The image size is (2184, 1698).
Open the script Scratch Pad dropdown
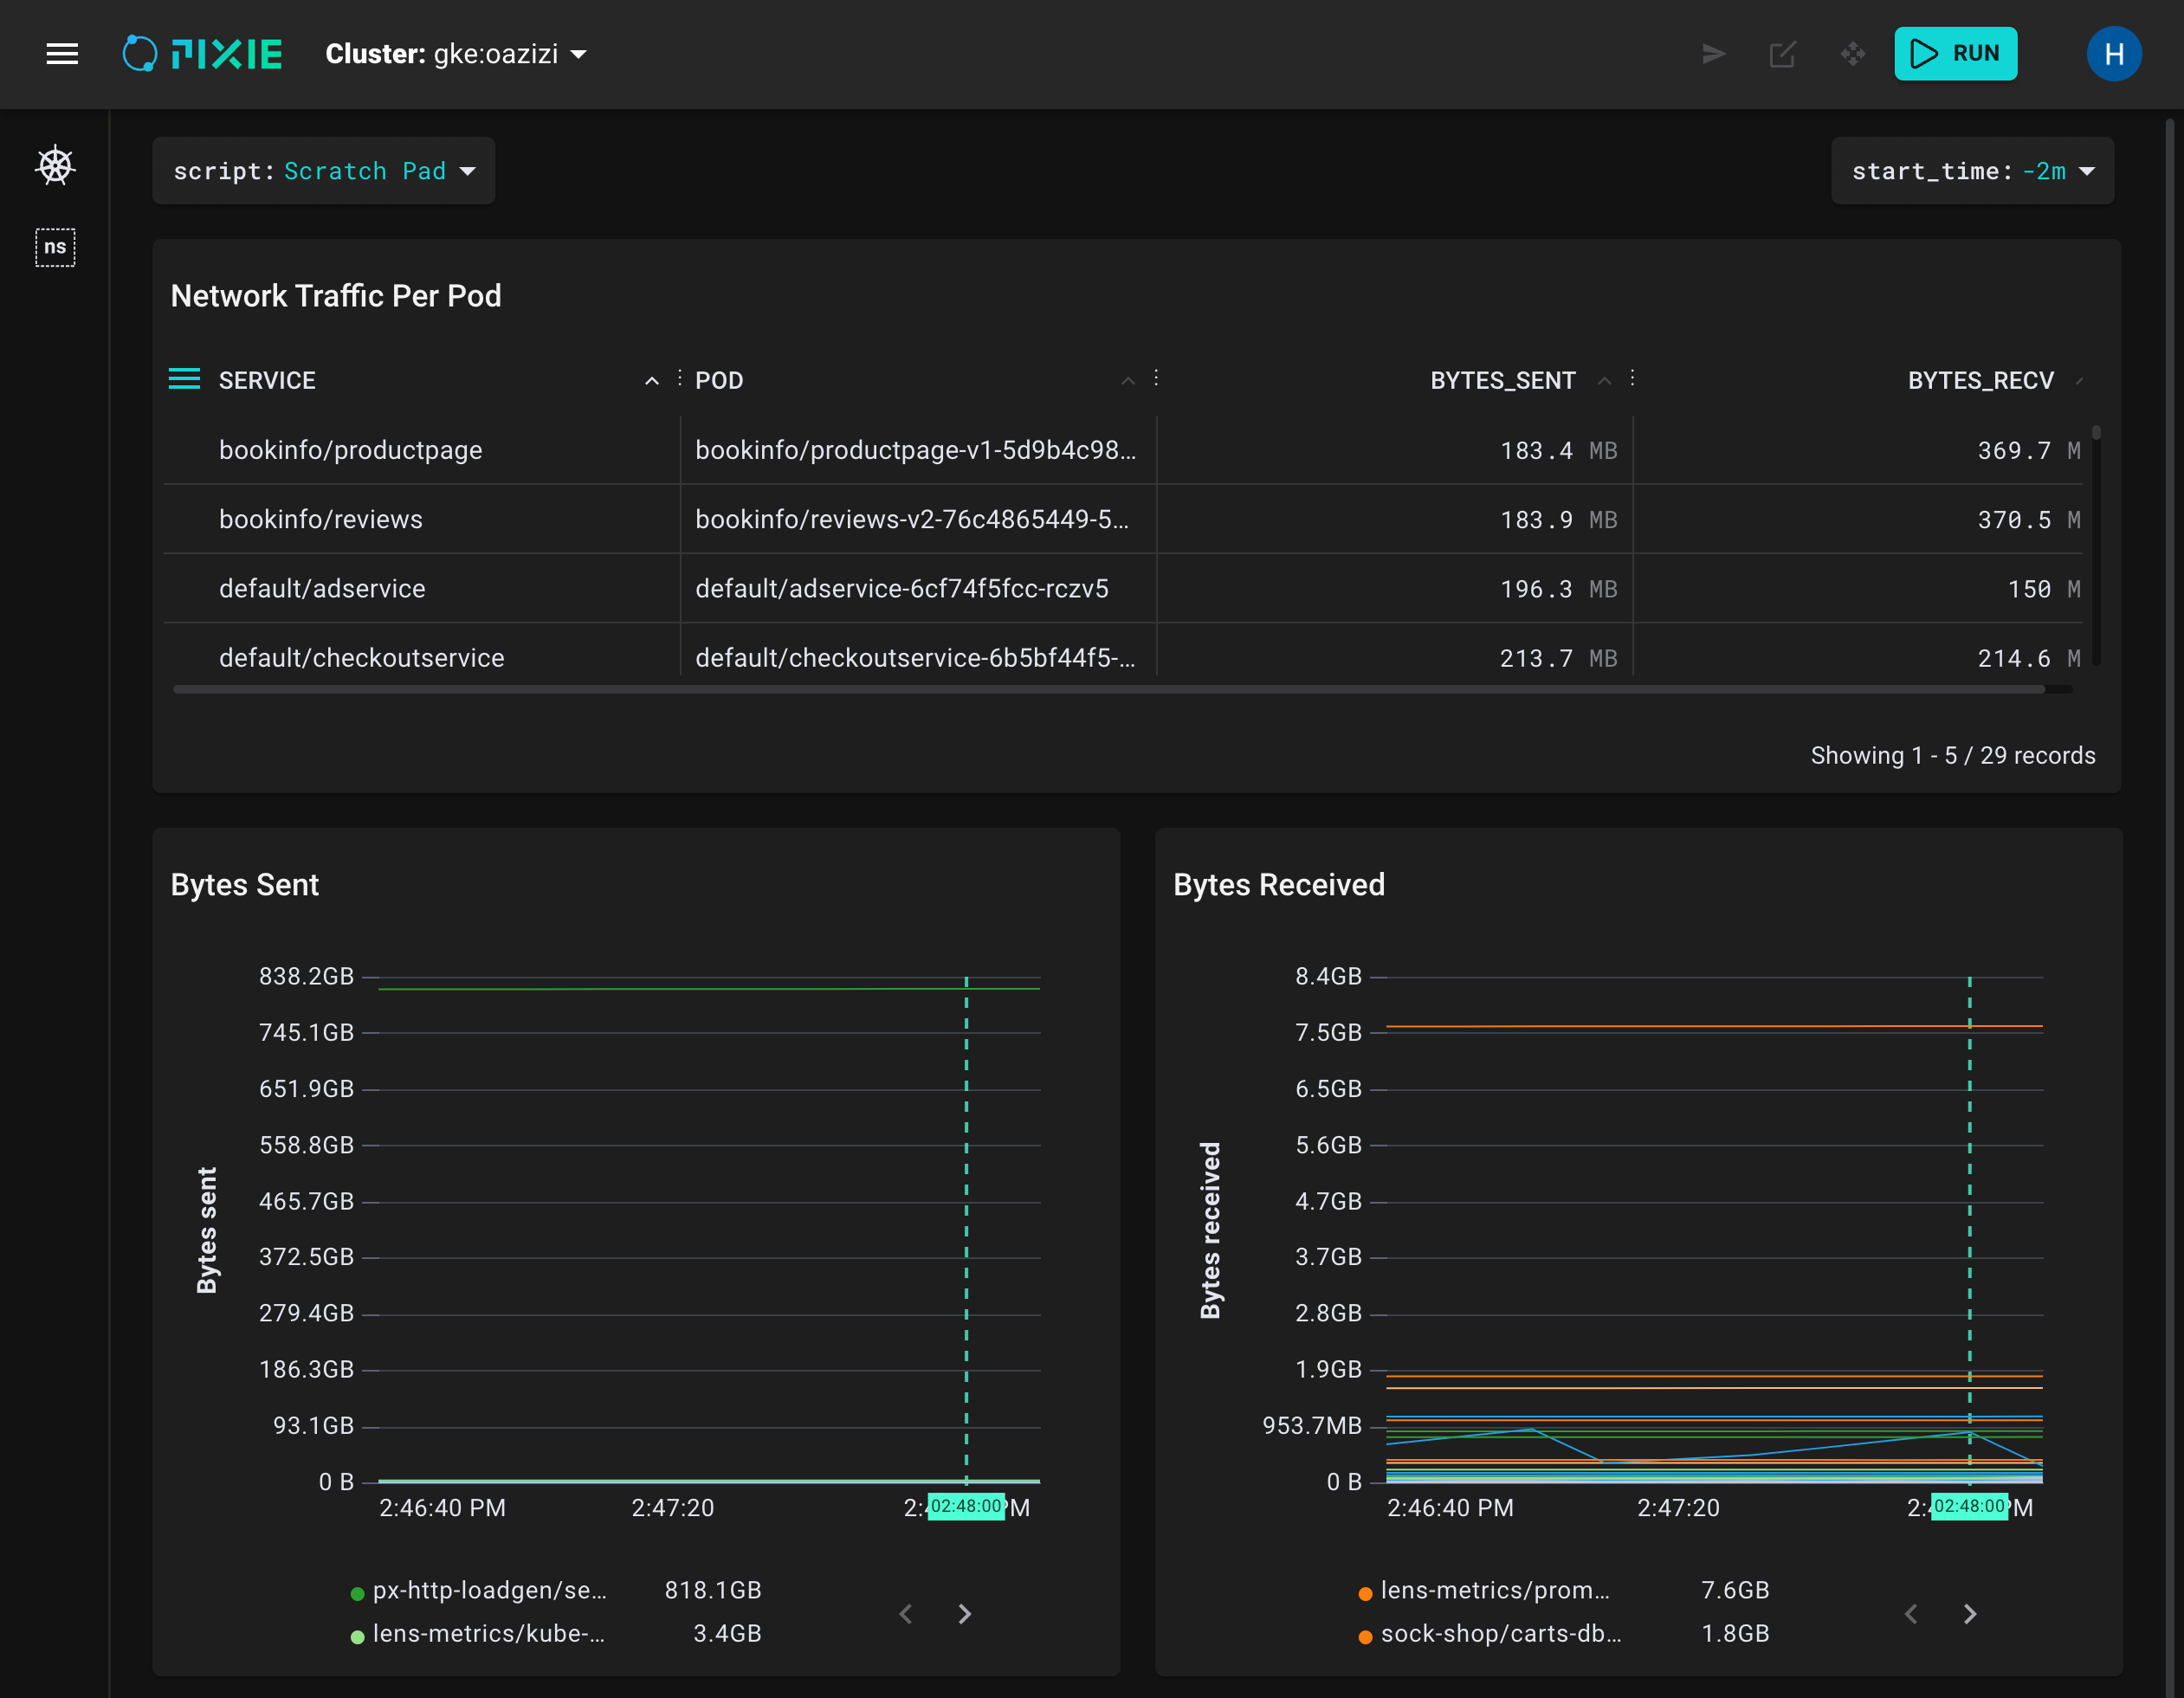(x=323, y=171)
